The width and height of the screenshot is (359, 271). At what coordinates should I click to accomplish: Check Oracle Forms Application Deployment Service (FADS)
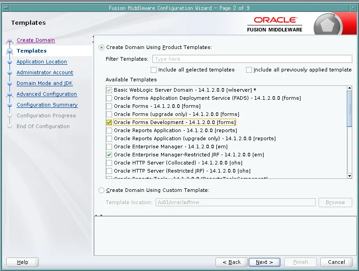tap(109, 98)
